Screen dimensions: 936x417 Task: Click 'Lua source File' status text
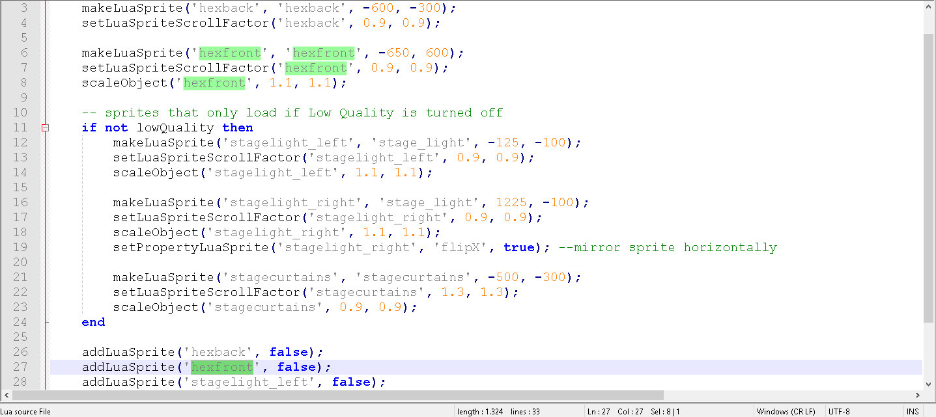point(26,411)
